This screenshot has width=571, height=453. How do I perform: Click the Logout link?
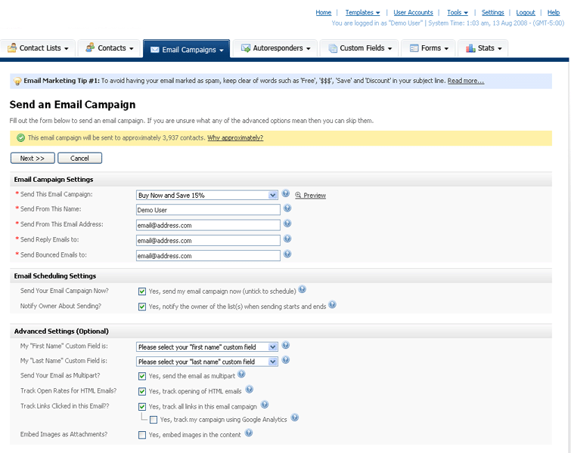pyautogui.click(x=526, y=12)
